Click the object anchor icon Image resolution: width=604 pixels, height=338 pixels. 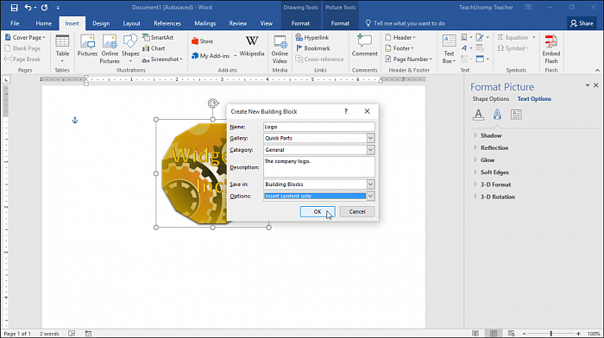[75, 120]
